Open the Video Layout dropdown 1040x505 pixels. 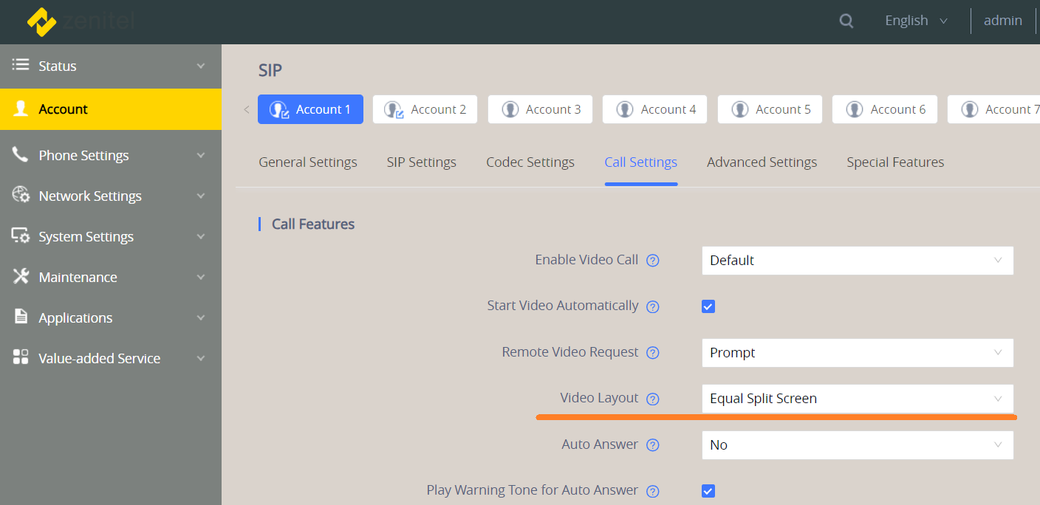857,399
